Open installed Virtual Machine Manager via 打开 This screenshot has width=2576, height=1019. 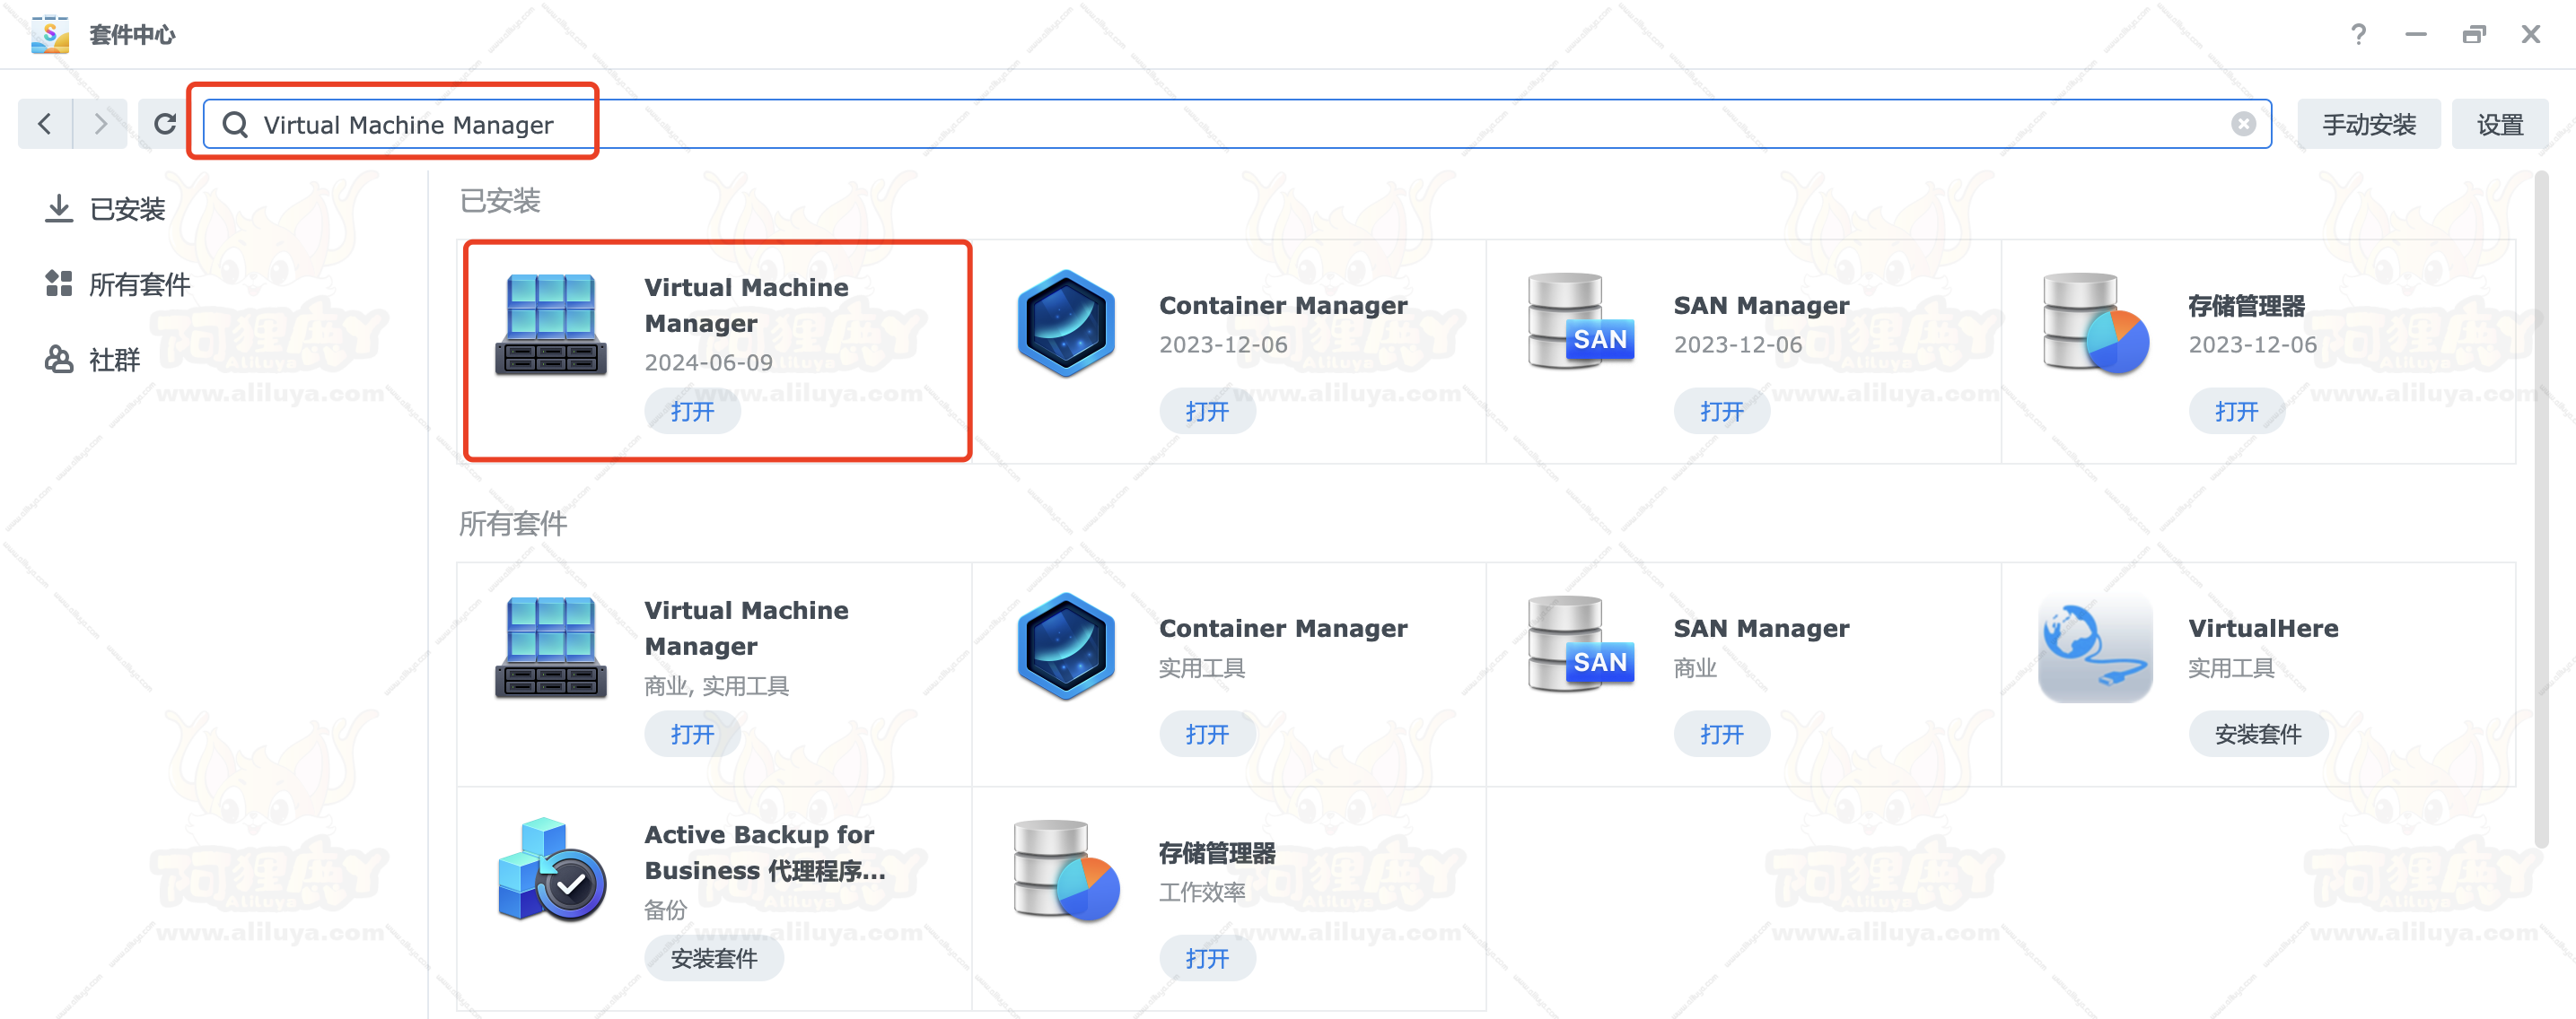pos(692,411)
